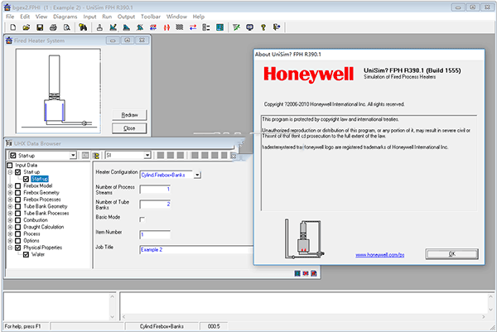Viewport: 497px width, 332px height.
Task: Toggle the Combustion checkbox in tree
Action: point(18,220)
